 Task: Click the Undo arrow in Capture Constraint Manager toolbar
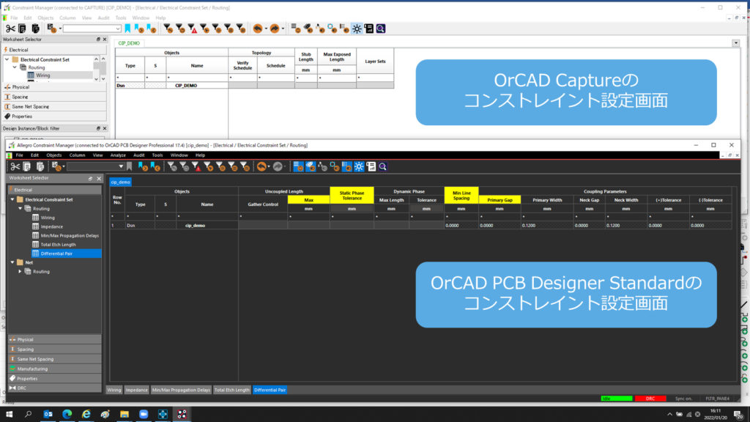pyautogui.click(x=258, y=29)
